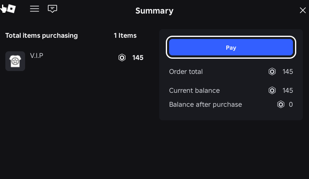
Task: Click the Balance after purchase label
Action: [x=206, y=104]
